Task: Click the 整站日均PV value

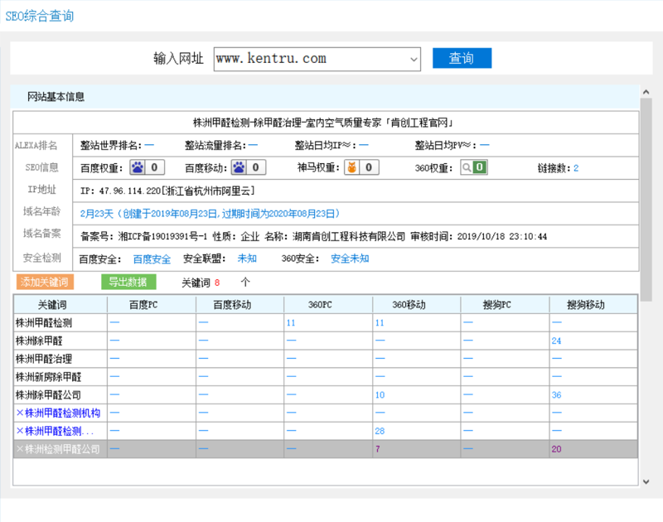Action: click(x=485, y=145)
